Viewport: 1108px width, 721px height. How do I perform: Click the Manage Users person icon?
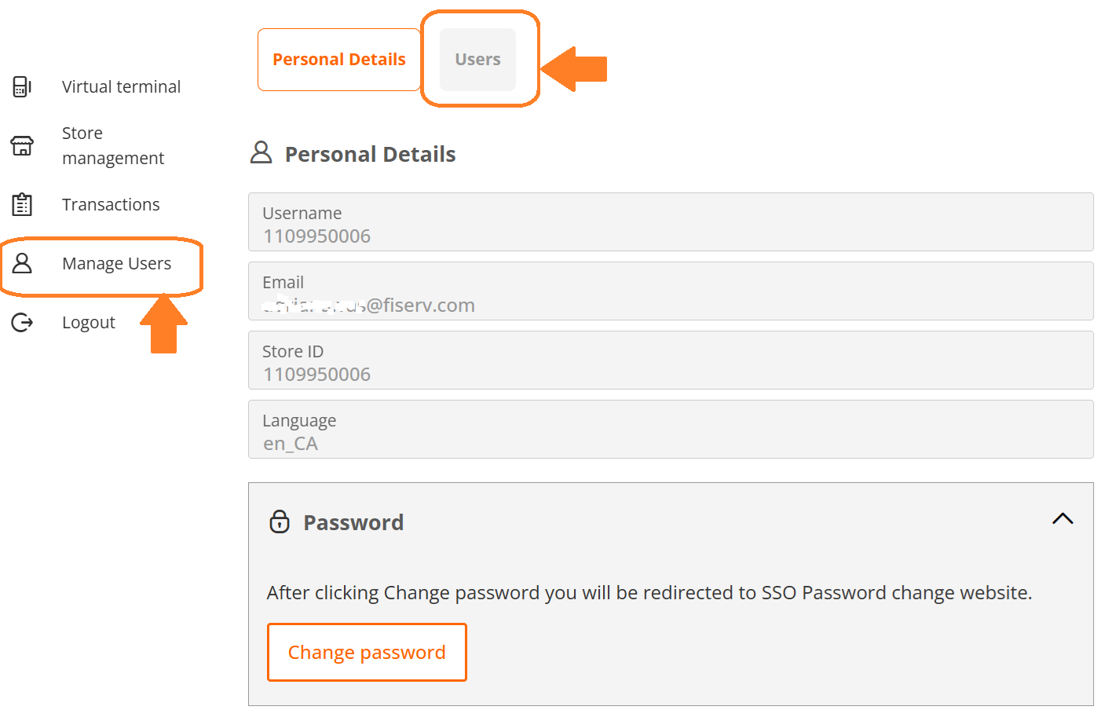tap(22, 263)
